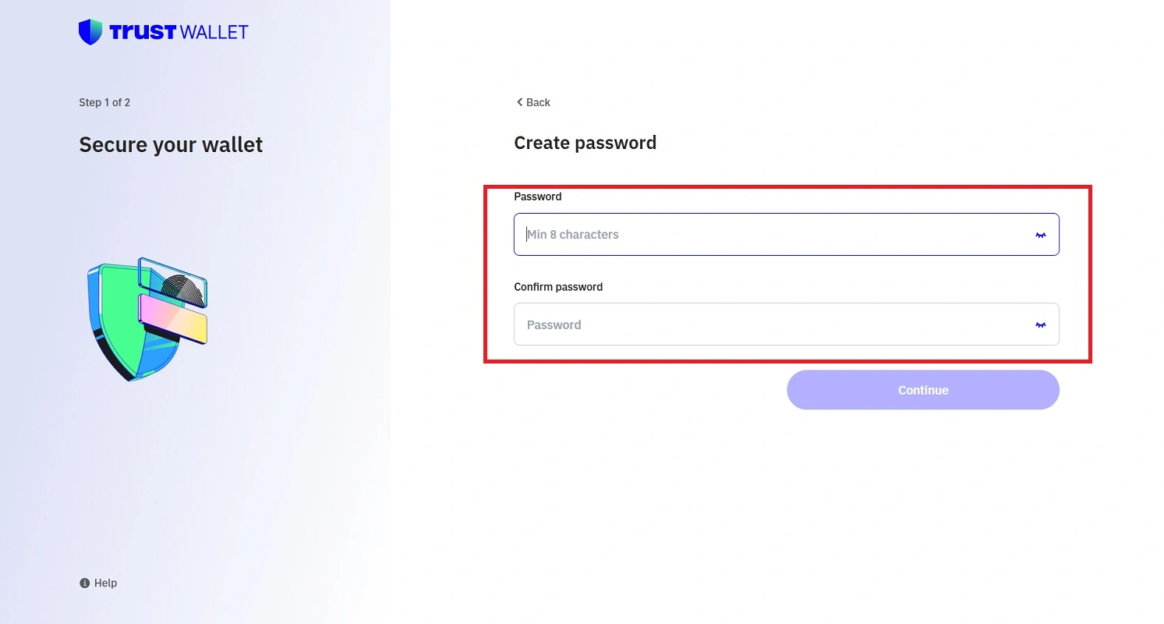Click the 'Step 1 of 2' indicator
Viewport: 1164px width, 624px height.
pos(104,102)
